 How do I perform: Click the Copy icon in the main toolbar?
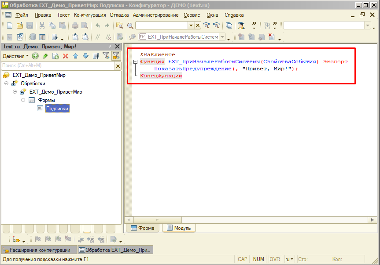point(52,25)
